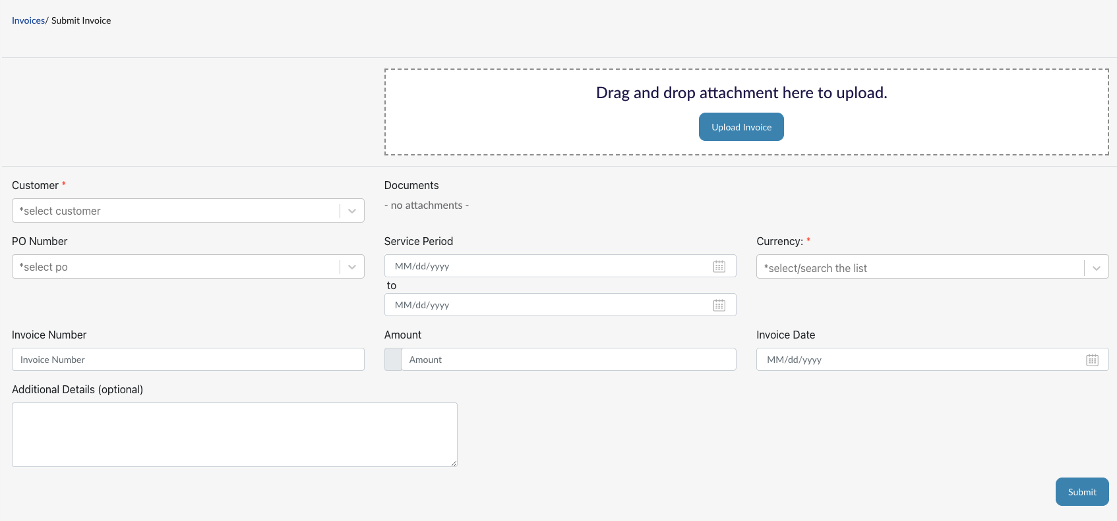Focus the Invoice Number text field
This screenshot has width=1117, height=521.
tap(188, 360)
